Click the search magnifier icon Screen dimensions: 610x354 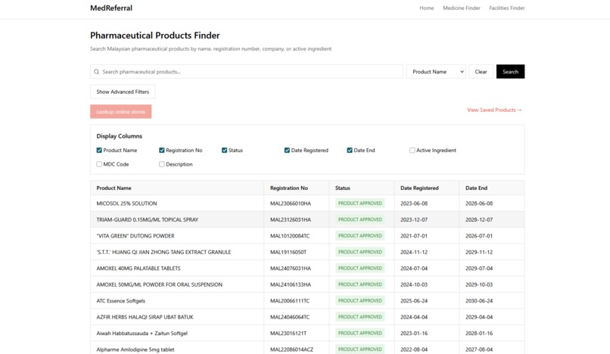96,72
